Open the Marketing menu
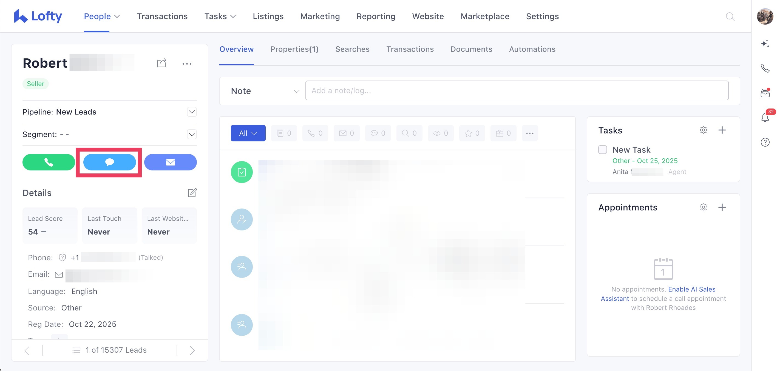The height and width of the screenshot is (371, 777). tap(320, 16)
